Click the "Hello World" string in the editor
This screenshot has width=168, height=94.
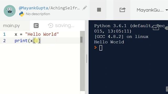pyautogui.click(x=42, y=34)
